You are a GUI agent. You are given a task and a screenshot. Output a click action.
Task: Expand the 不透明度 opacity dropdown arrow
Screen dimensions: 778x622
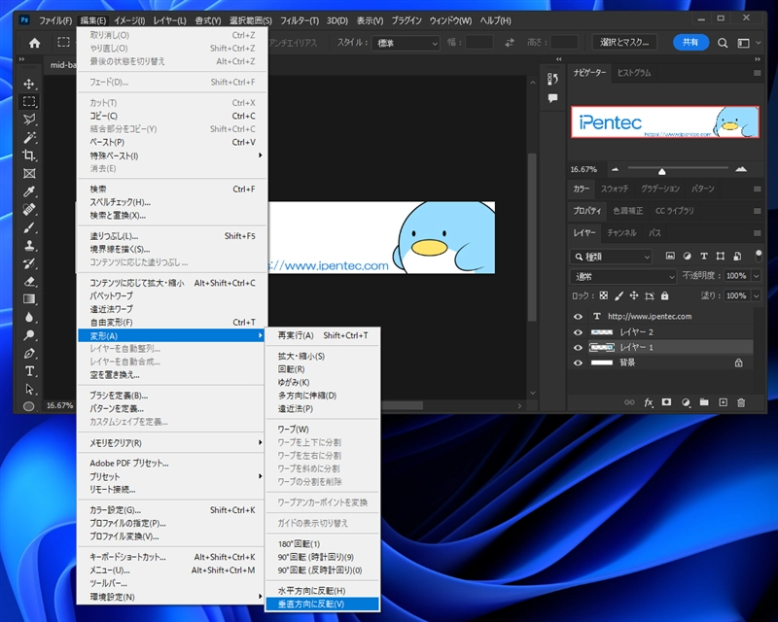coord(755,276)
